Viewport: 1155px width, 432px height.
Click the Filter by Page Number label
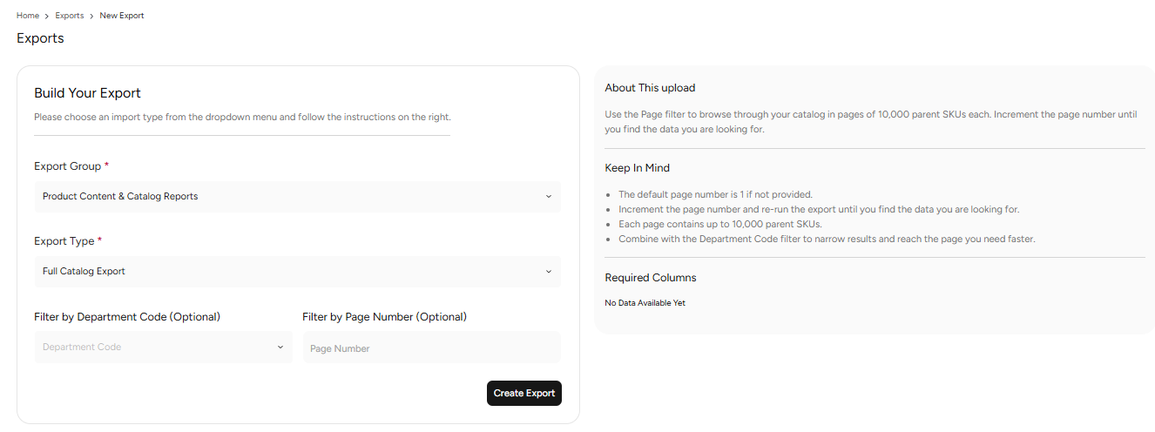[385, 317]
